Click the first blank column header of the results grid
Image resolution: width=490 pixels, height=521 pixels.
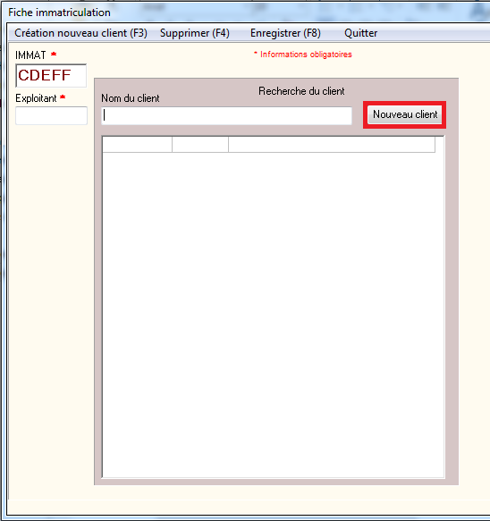[138, 144]
